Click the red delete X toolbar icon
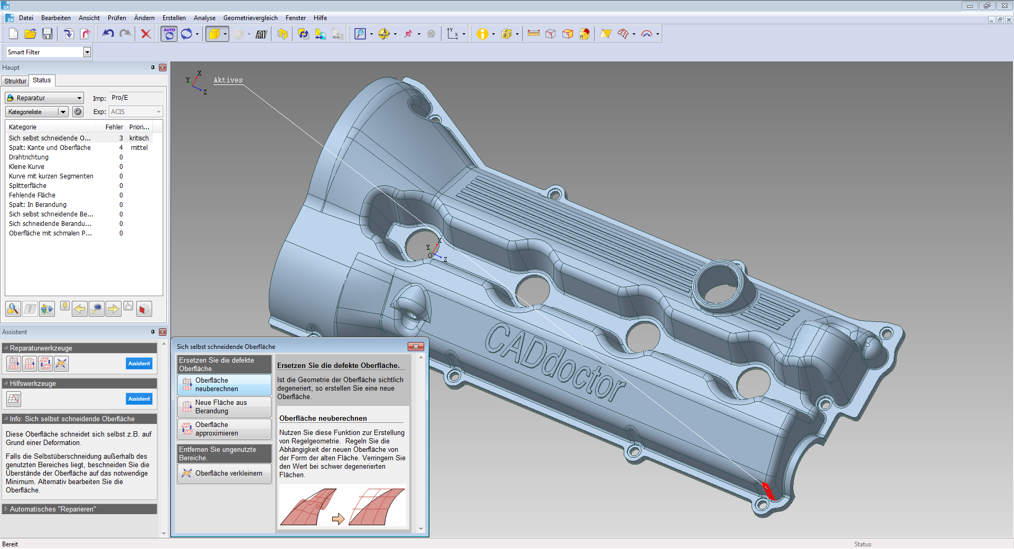Screen dimensions: 1014x549 tap(146, 34)
